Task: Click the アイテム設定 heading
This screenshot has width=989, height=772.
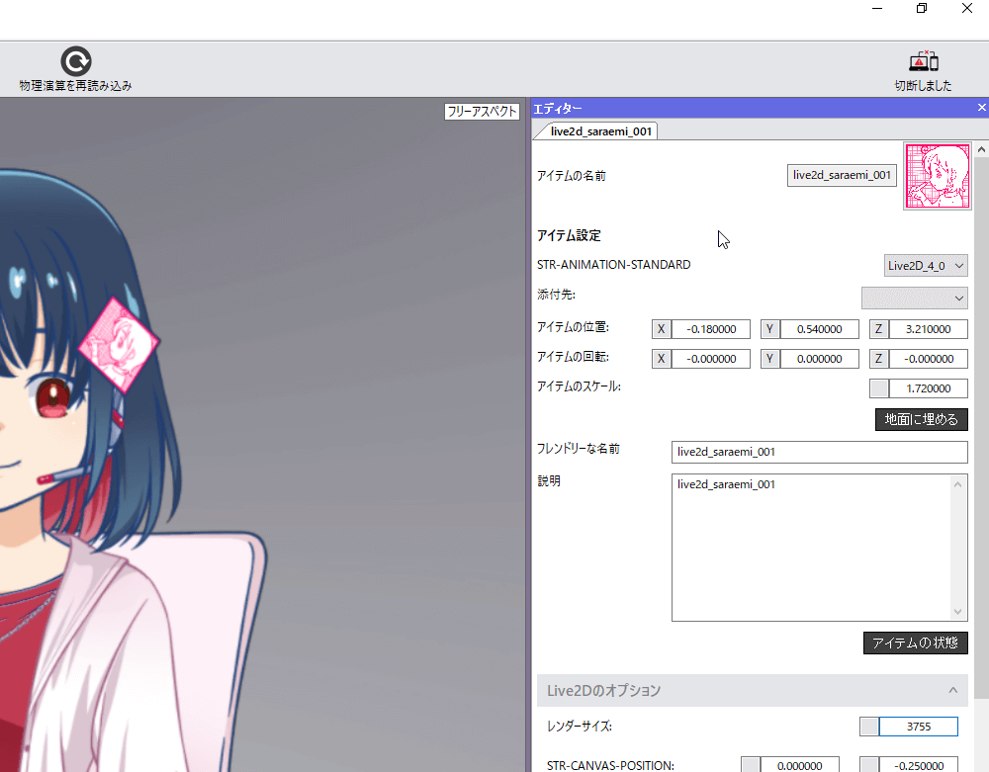Action: click(569, 235)
